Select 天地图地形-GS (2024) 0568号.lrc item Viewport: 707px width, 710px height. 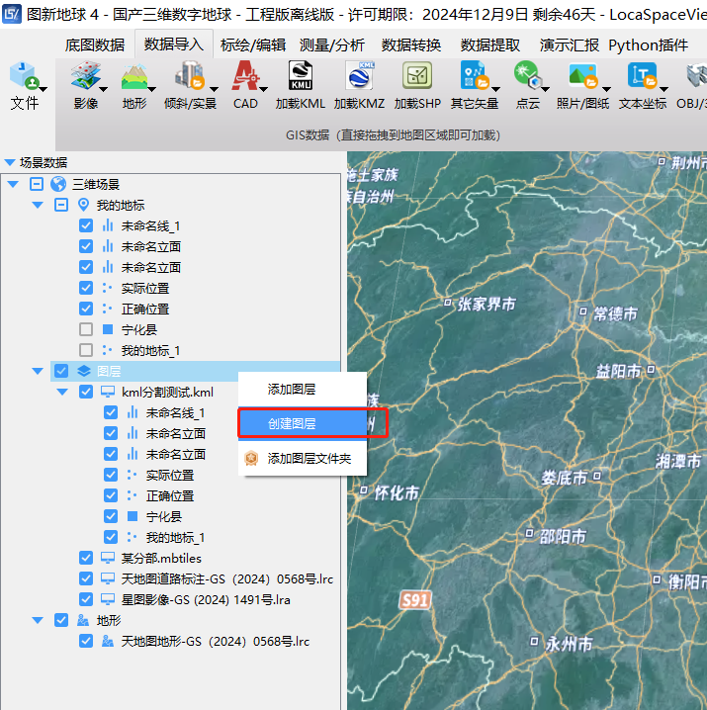tap(216, 641)
